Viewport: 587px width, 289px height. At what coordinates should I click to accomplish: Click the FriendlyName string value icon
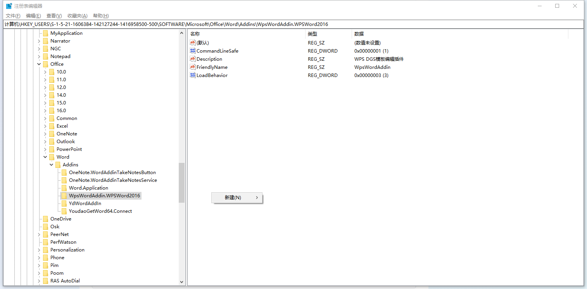point(193,67)
